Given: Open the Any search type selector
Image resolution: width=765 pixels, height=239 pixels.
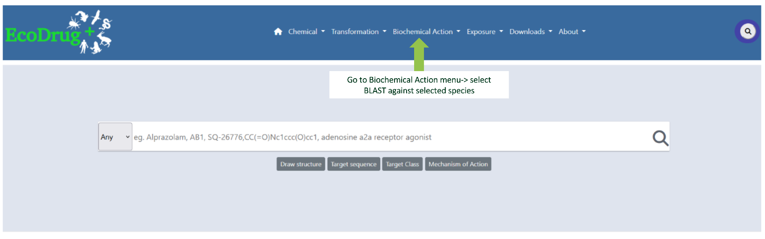Looking at the screenshot, I should pyautogui.click(x=115, y=137).
